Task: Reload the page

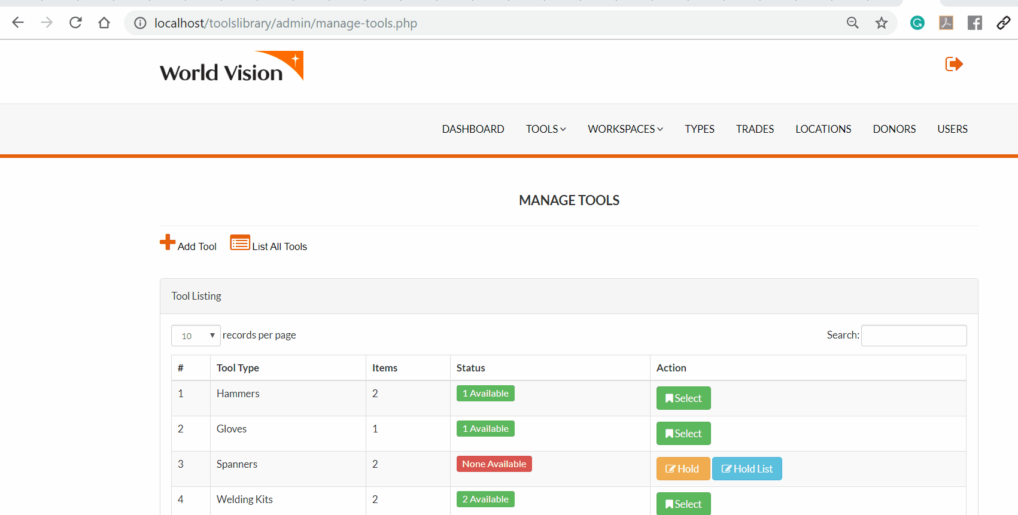Action: 75,23
